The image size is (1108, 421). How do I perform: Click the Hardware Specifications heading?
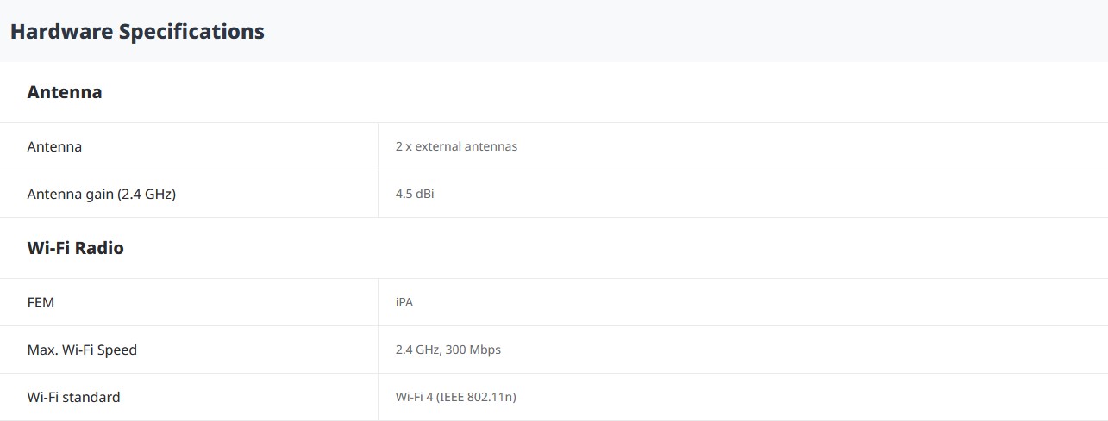click(x=137, y=32)
